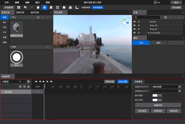Image resolution: width=185 pixels, height=124 pixels.
Task: Hide Box001 using eye icon
Action: pos(134,22)
